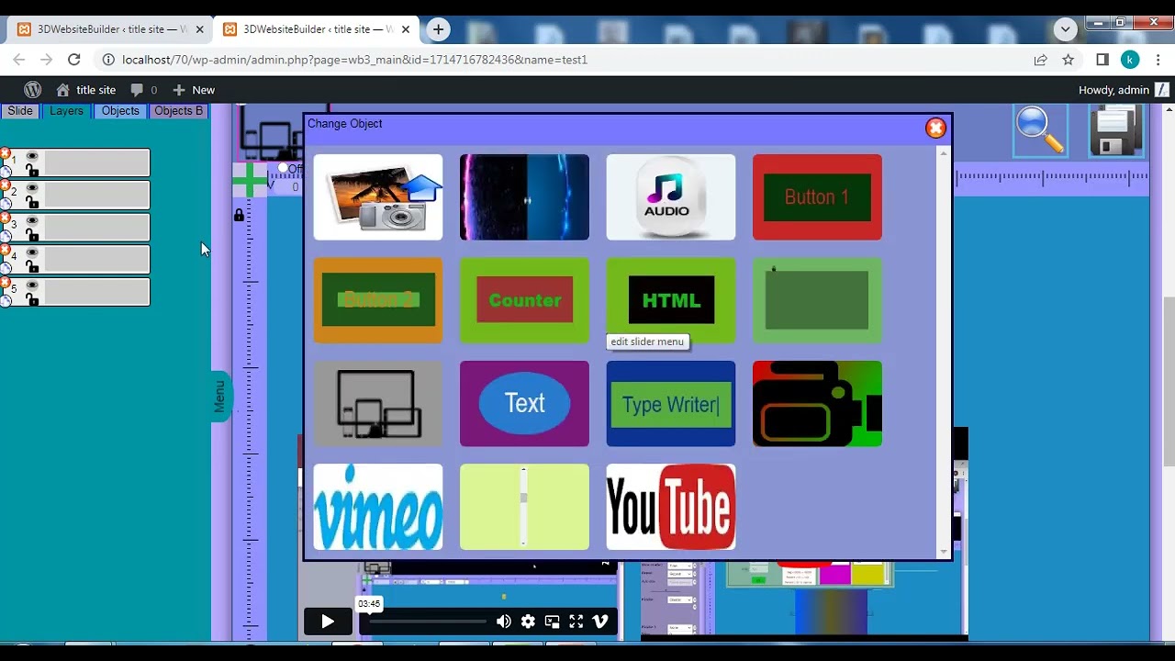
Task: Save with the floppy disk icon
Action: 1116,130
